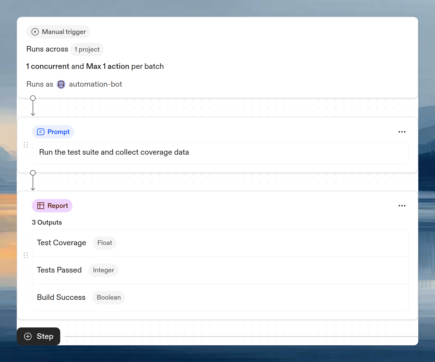Expand the 1 project selector

click(87, 49)
